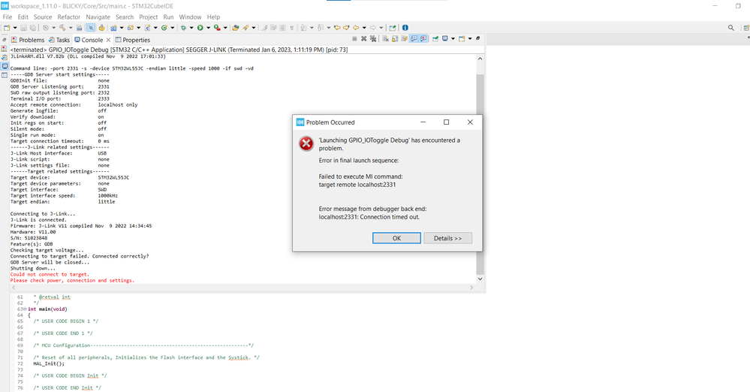Clear the console output icon
This screenshot has height=392, width=750.
click(x=386, y=39)
